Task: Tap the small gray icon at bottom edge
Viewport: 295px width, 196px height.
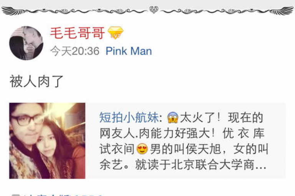Action: click(16, 195)
